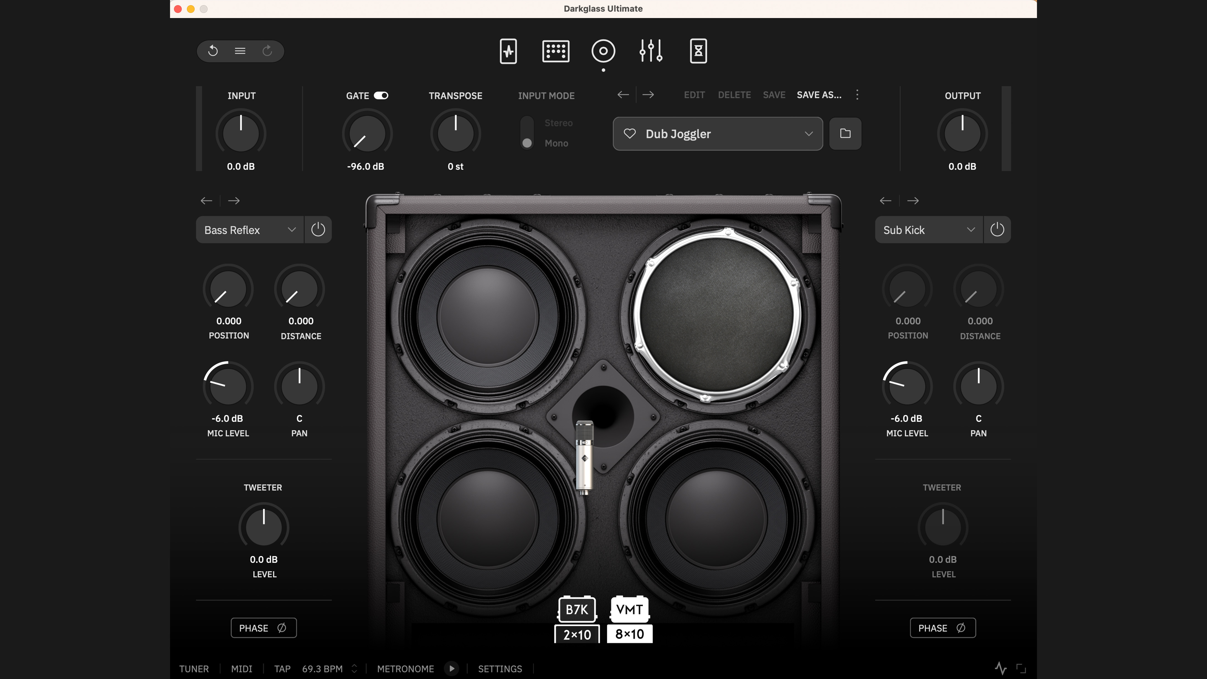Open the preset three-dot more menu

tap(857, 95)
